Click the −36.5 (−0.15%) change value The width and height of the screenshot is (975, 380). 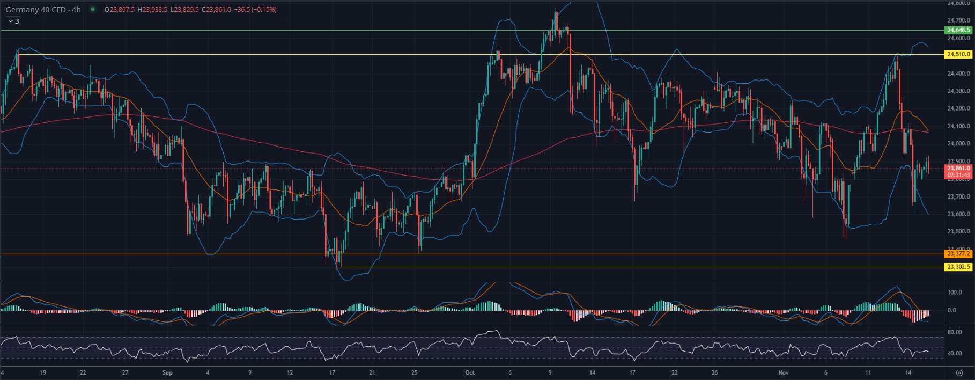point(255,10)
